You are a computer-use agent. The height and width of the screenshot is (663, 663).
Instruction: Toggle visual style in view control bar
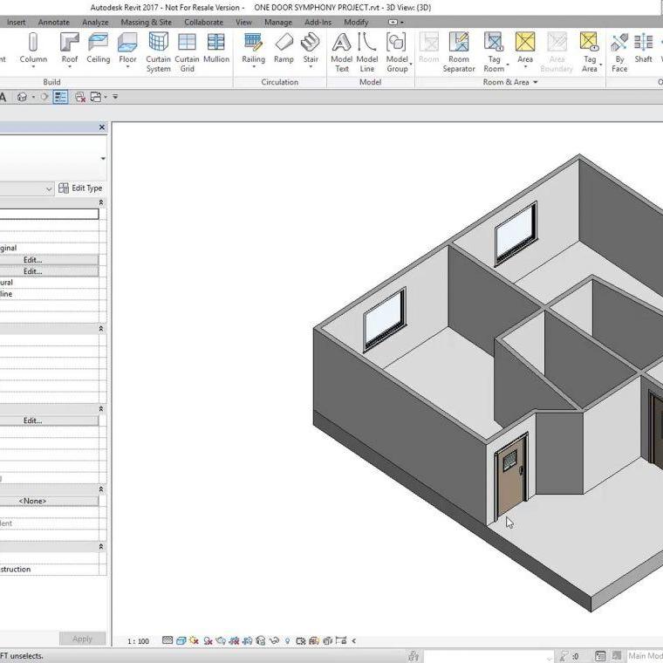(180, 640)
